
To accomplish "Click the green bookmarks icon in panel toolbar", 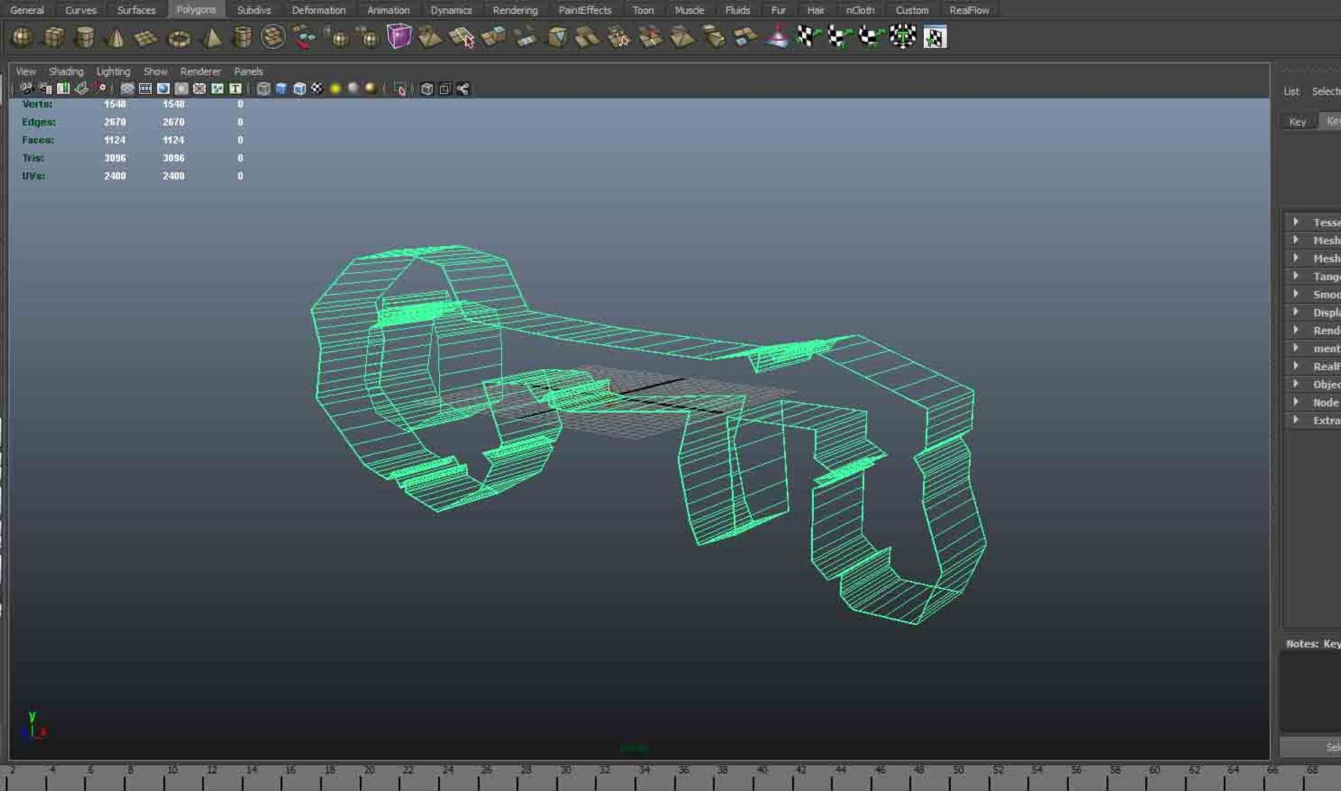I will tap(63, 89).
